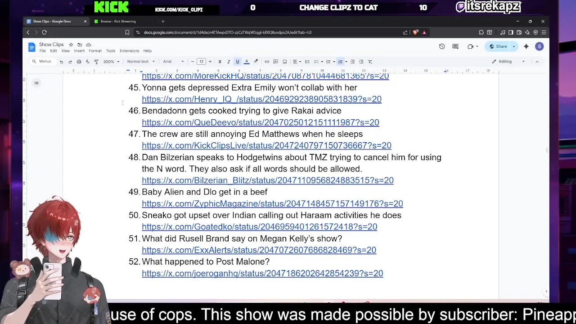Open the video call (Meet) menu
576x324 pixels.
(472, 46)
